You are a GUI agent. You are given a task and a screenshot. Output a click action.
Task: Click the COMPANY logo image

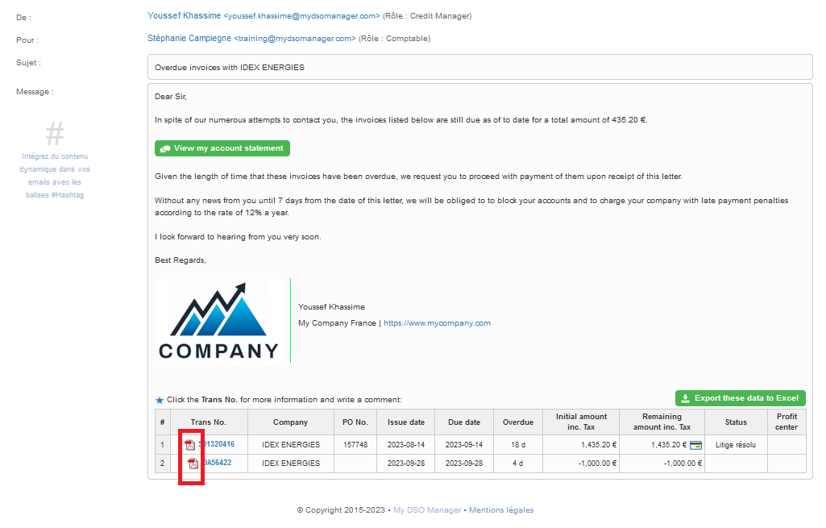pos(219,321)
